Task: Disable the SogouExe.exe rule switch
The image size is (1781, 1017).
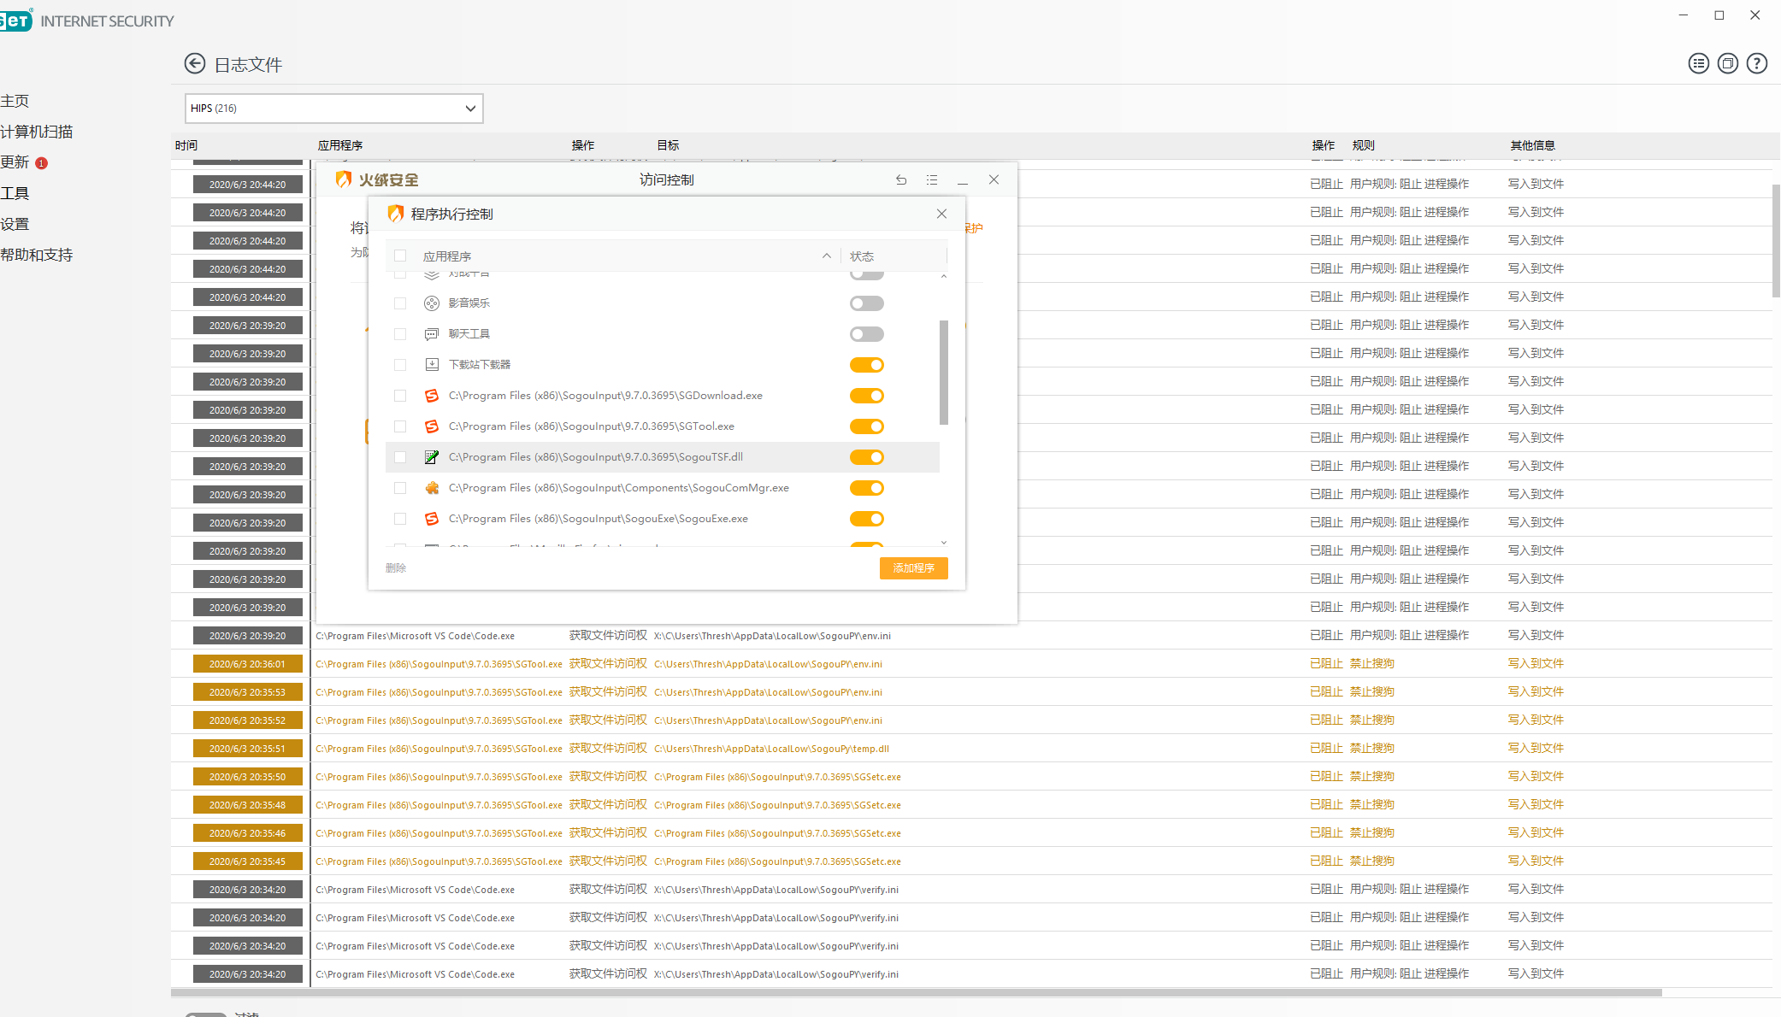Action: pos(866,519)
